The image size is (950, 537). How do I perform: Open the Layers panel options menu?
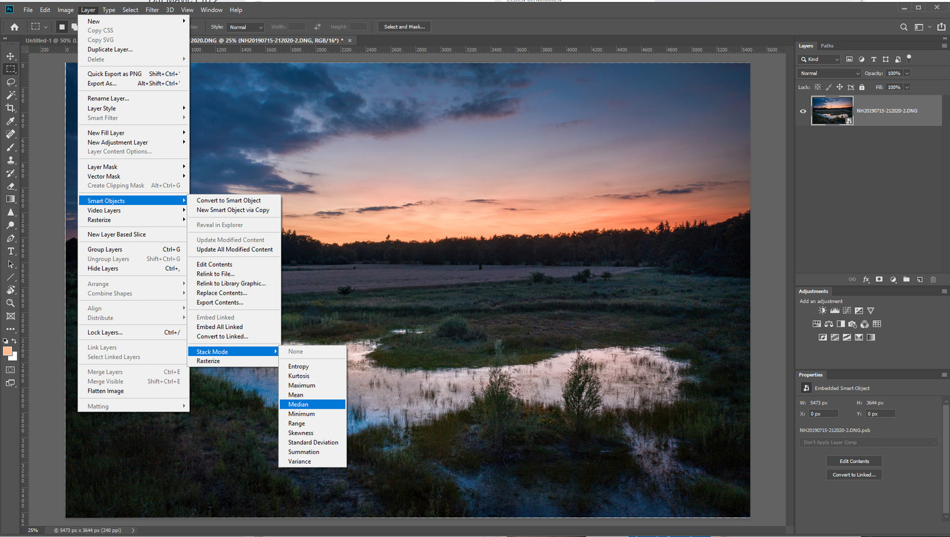tap(944, 46)
